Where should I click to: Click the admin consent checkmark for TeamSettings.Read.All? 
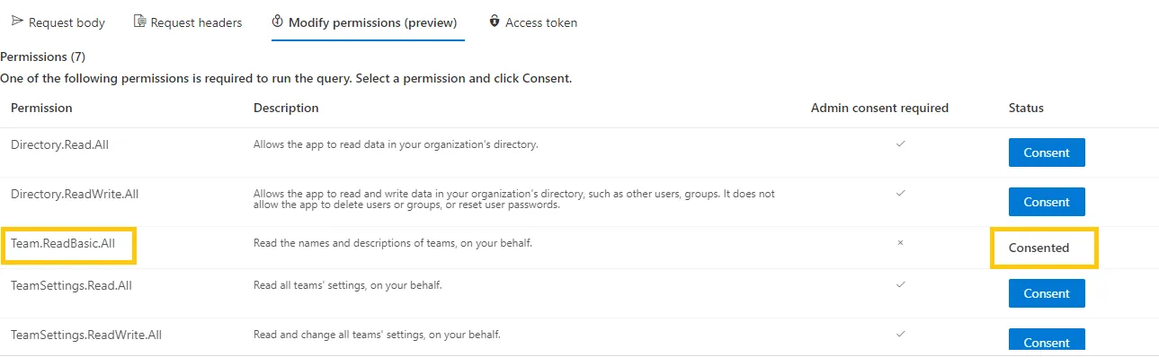coord(900,285)
